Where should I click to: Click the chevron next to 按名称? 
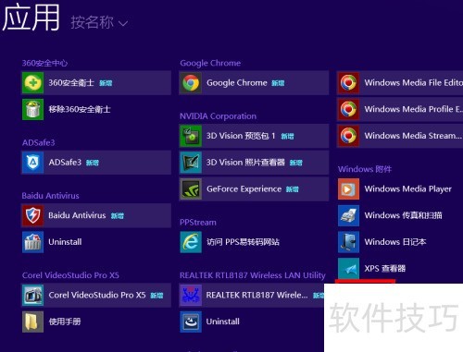123,24
